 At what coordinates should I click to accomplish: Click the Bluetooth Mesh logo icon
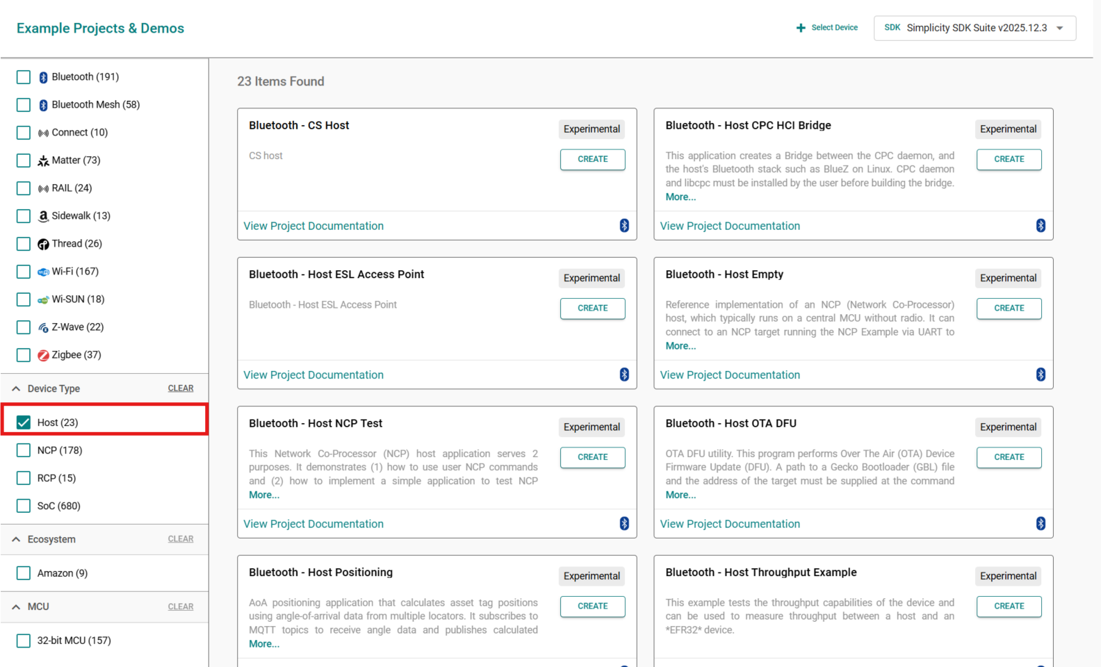tap(43, 105)
